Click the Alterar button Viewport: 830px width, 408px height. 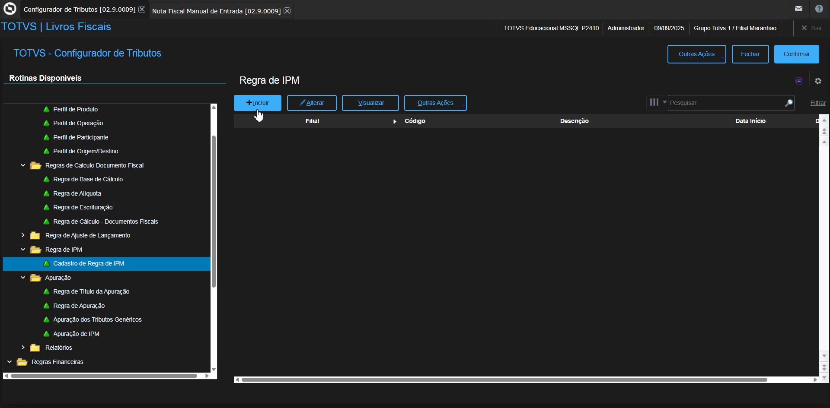(x=312, y=103)
